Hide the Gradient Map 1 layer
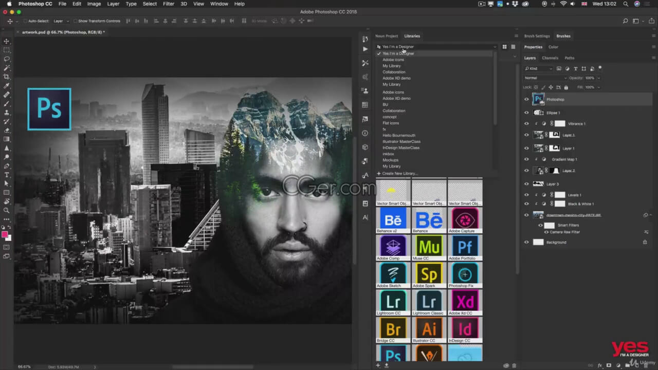The image size is (658, 370). [x=526, y=159]
